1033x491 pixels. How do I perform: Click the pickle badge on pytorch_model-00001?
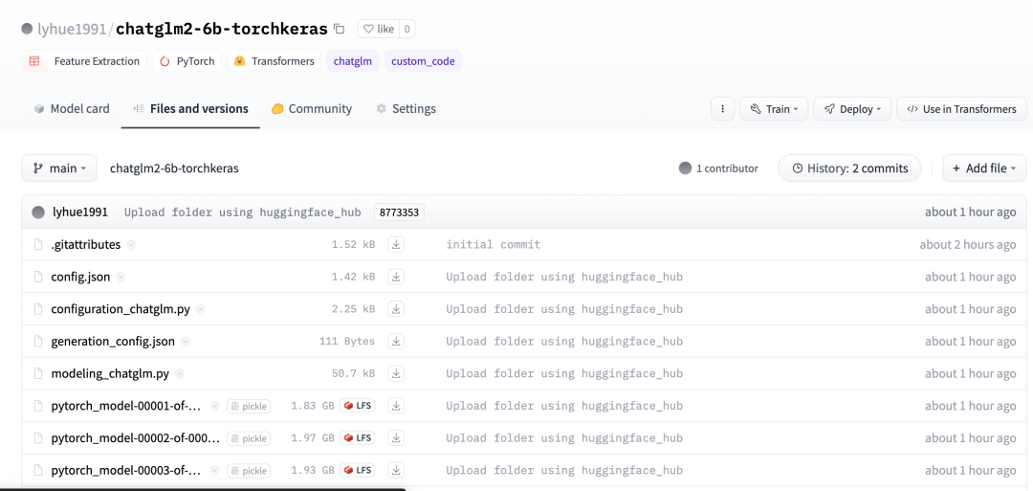click(x=249, y=407)
